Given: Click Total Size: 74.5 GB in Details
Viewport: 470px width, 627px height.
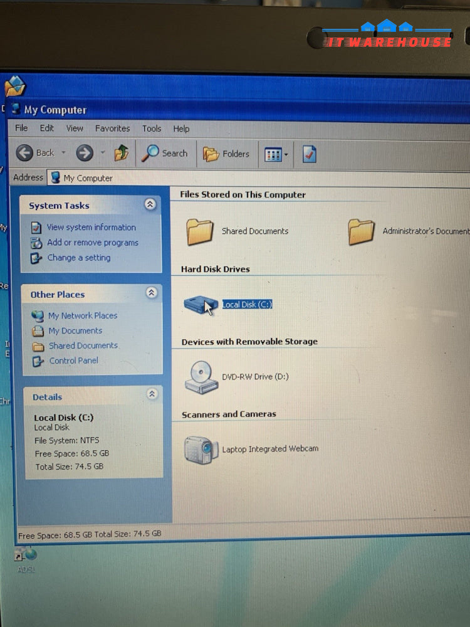Looking at the screenshot, I should (69, 466).
